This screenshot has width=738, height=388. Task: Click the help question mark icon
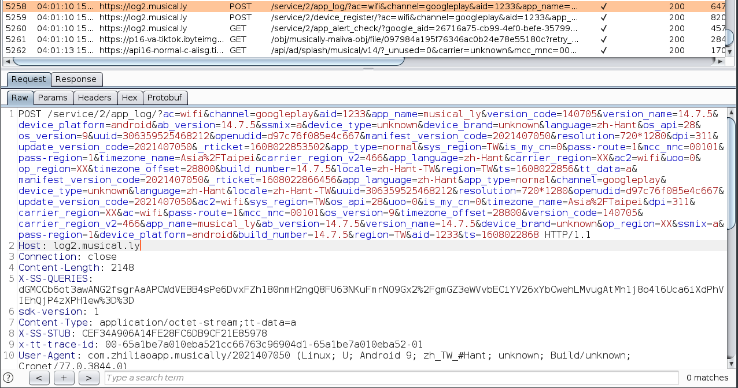(x=8, y=378)
